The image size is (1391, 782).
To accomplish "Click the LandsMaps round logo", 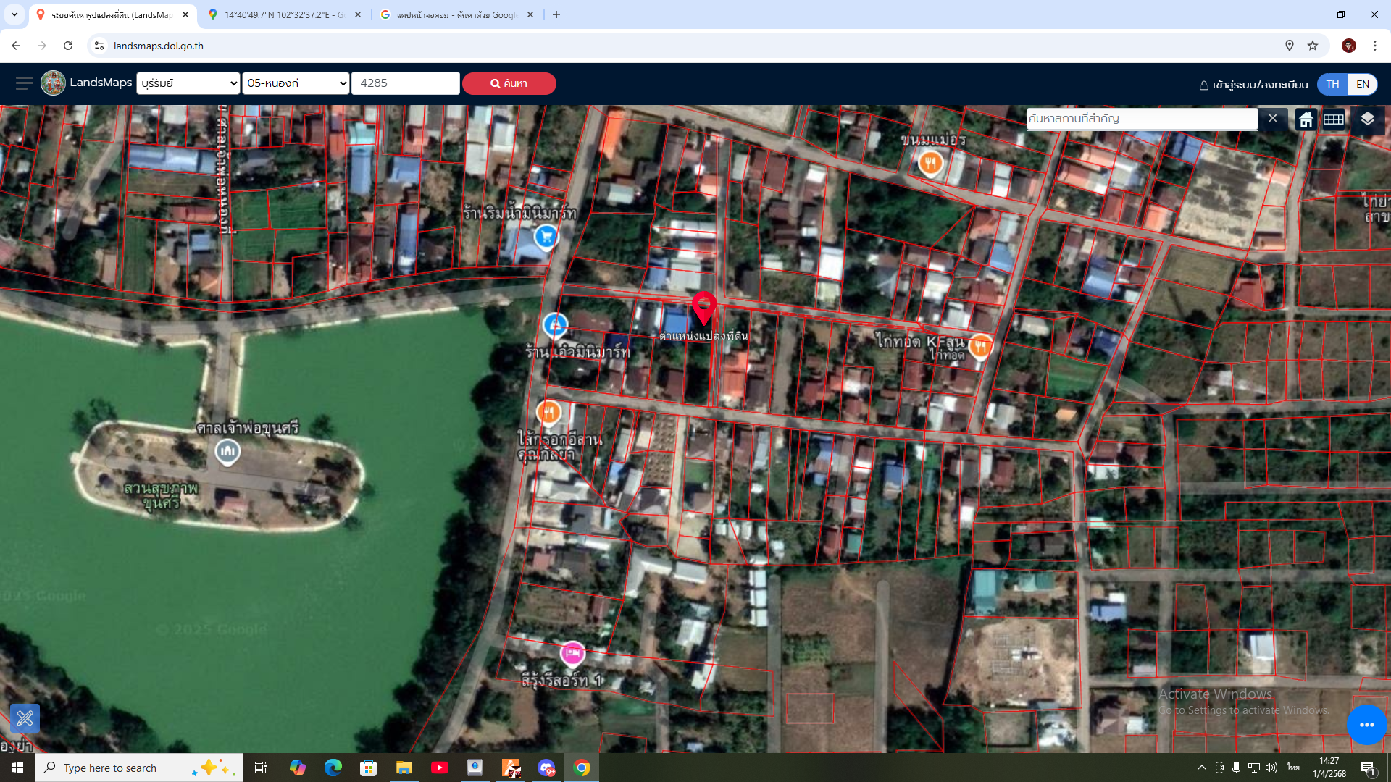I will pyautogui.click(x=53, y=83).
